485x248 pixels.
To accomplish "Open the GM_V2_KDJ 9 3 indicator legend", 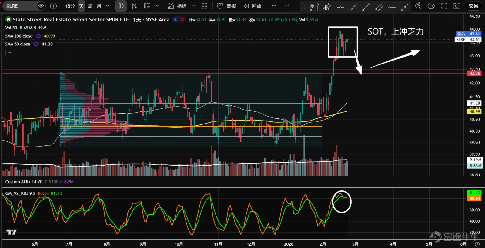I will pos(20,193).
